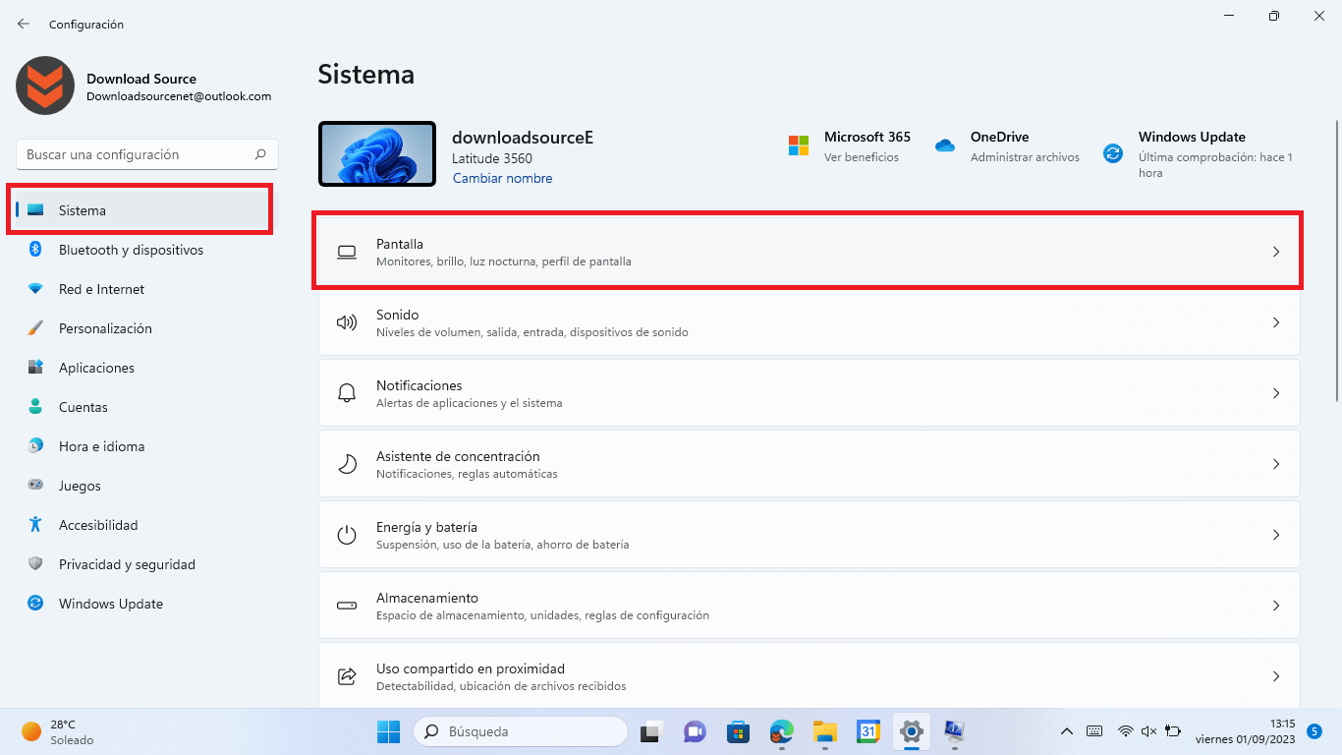Click the Almacenamiento drive icon
Viewport: 1342px width, 755px height.
pyautogui.click(x=347, y=606)
